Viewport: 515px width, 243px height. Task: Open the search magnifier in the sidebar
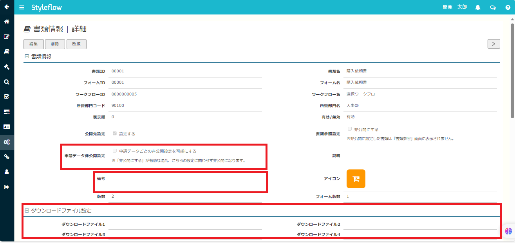click(x=7, y=82)
